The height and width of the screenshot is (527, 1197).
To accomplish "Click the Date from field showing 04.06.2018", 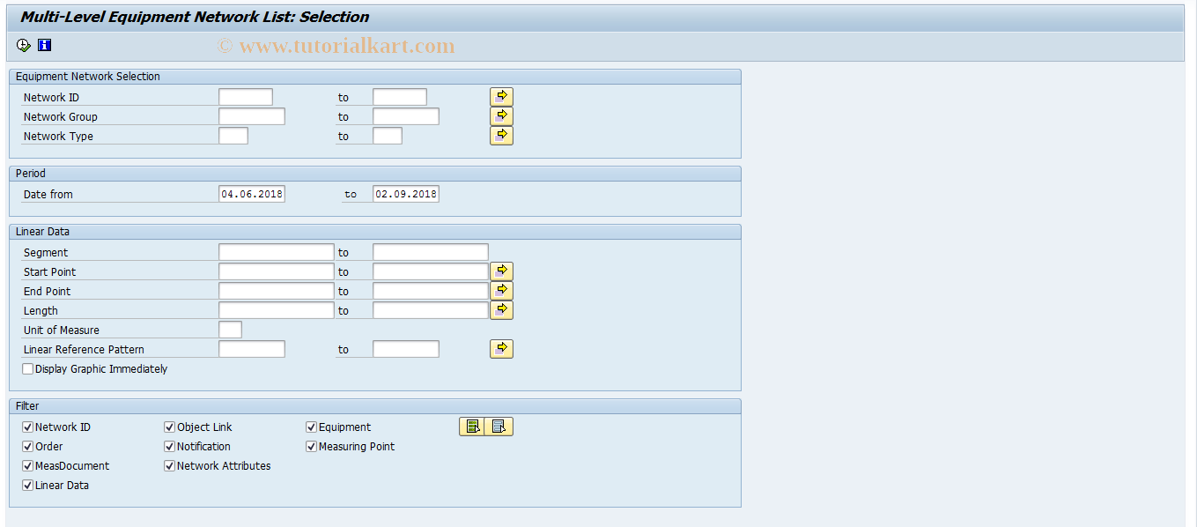I will pyautogui.click(x=252, y=193).
